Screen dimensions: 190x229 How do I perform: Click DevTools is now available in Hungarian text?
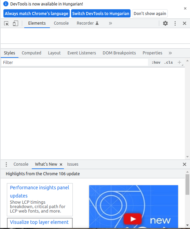(47, 4)
